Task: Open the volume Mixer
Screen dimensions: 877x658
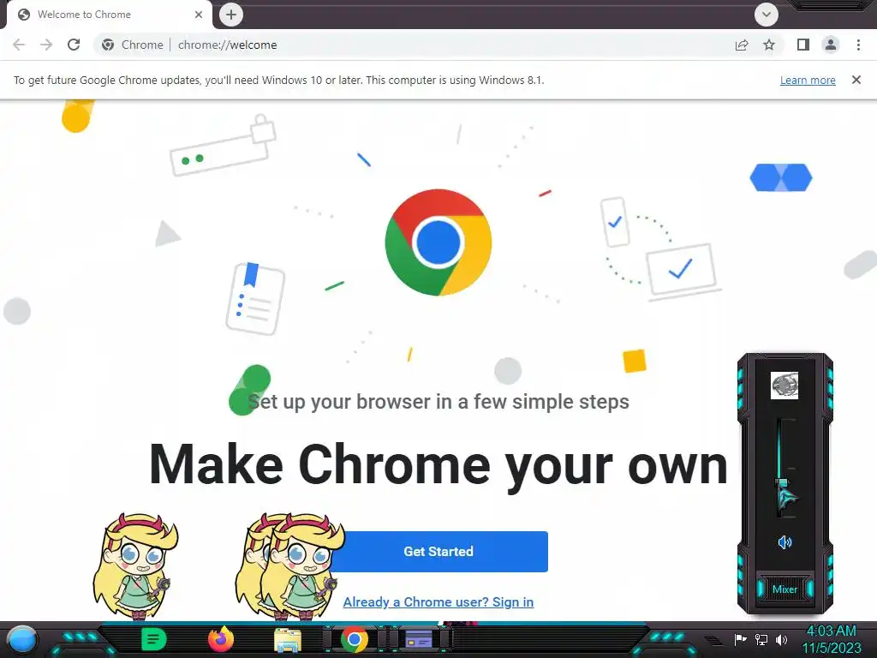Action: pos(785,589)
